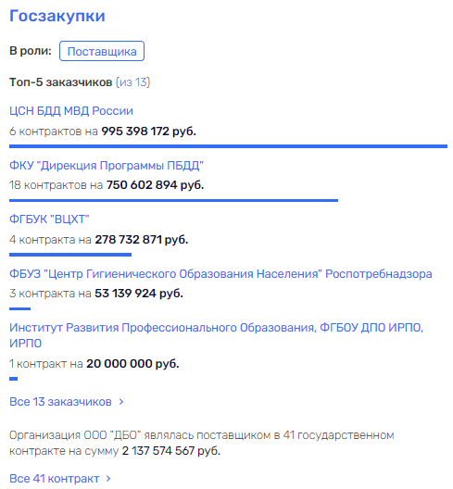Click the 6 контрактов text under ЦСН БДД
The image size is (453, 489).
[46, 132]
